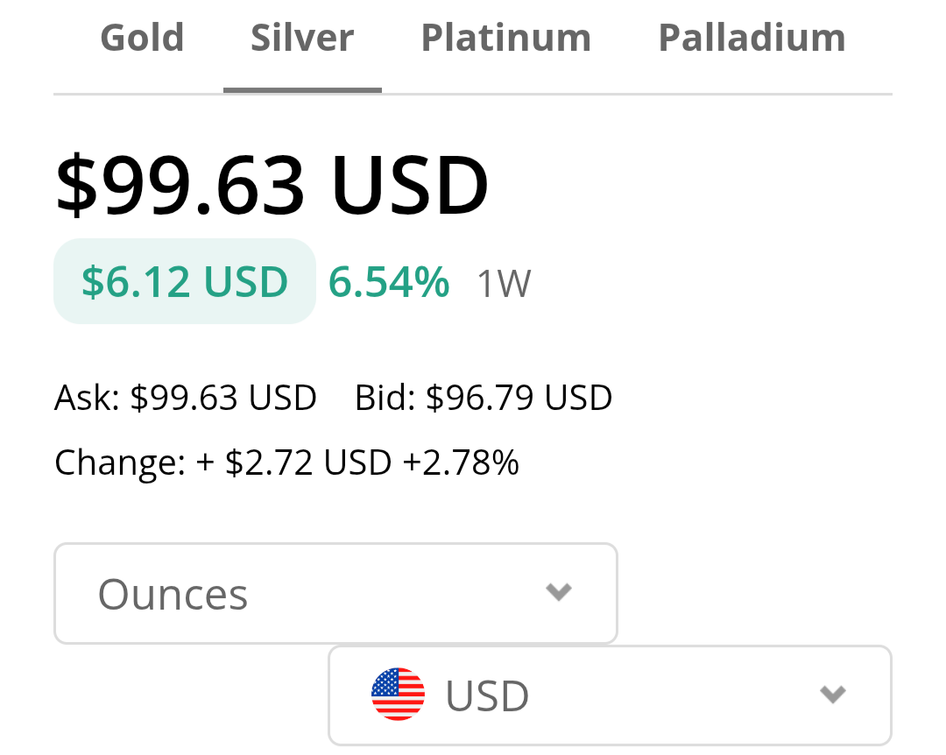This screenshot has height=755, width=946.
Task: Select the 1W timeframe label
Action: click(x=504, y=284)
